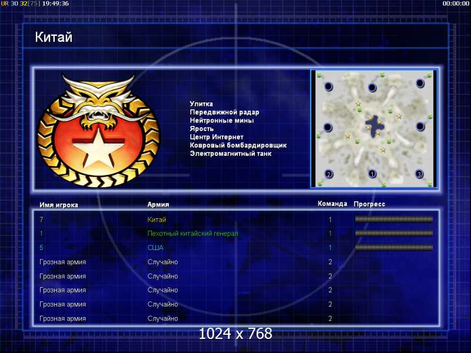Viewport: 471px width, 353px height.
Task: Click the США row's progress bar
Action: [394, 248]
